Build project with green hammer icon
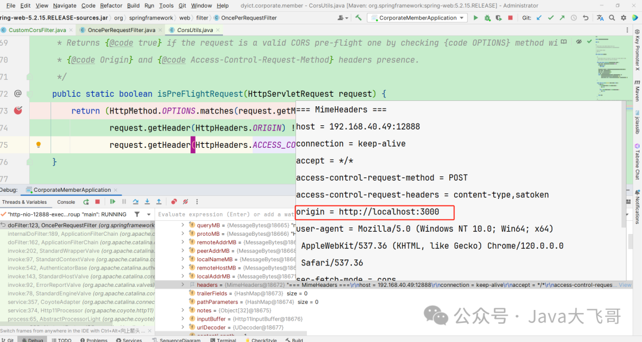The width and height of the screenshot is (642, 342). 358,18
